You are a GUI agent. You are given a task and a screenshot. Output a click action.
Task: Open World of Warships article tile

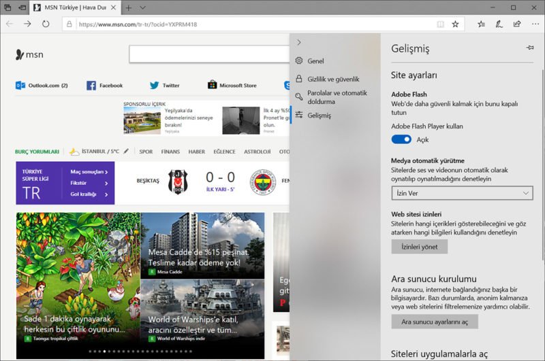pyautogui.click(x=202, y=311)
